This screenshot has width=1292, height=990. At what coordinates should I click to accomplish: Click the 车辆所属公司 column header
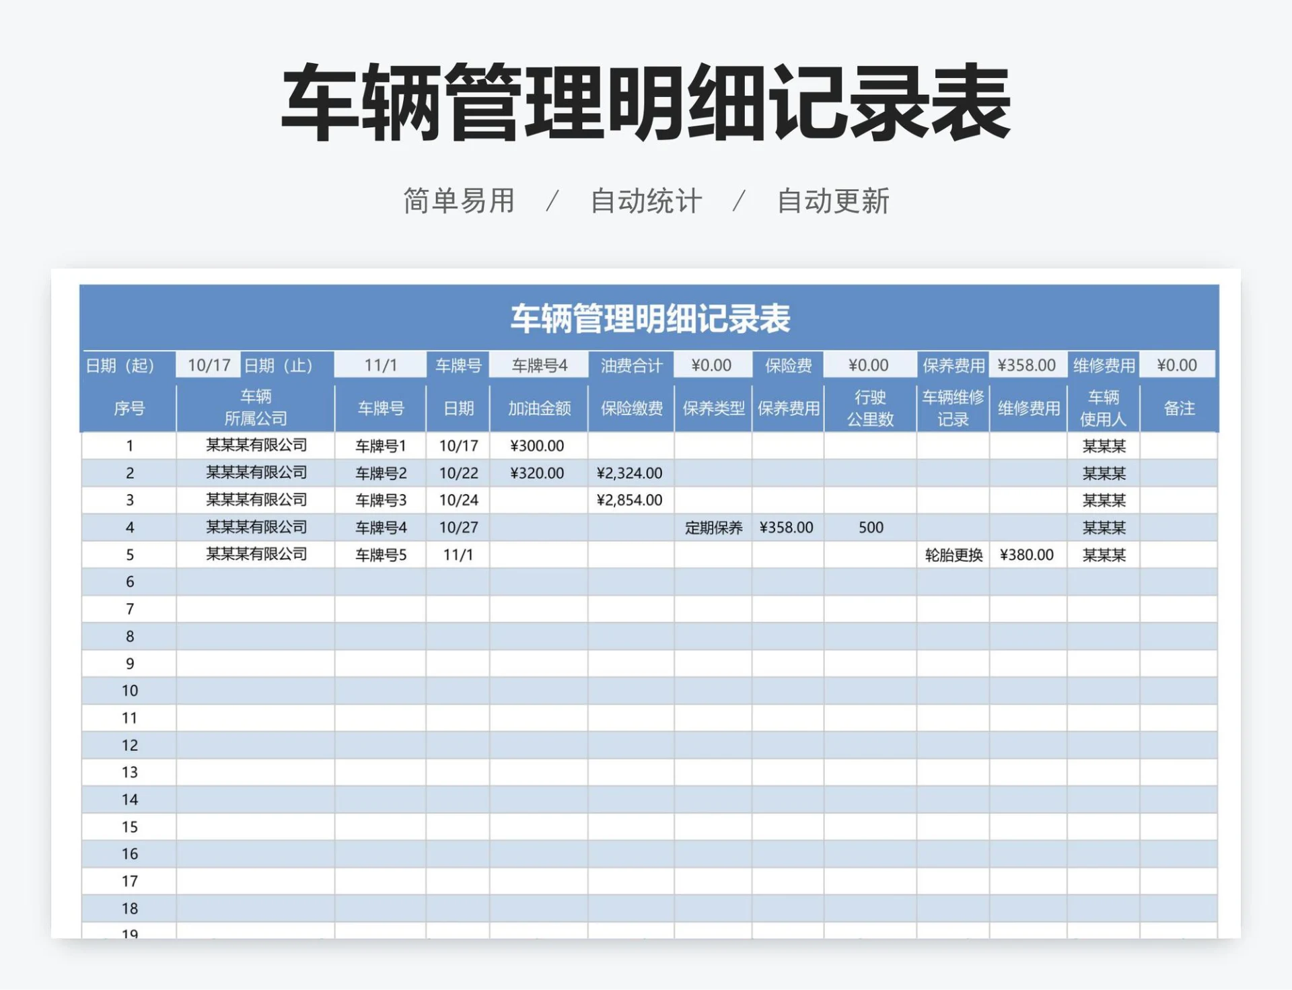256,407
